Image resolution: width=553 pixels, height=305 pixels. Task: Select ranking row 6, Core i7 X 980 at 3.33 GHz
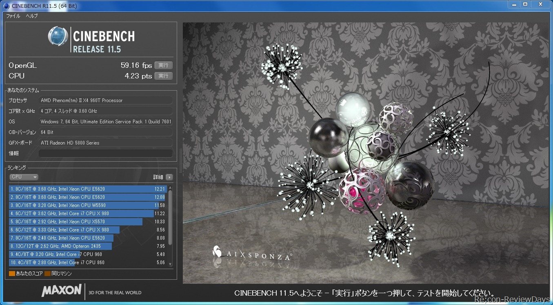tap(88, 230)
